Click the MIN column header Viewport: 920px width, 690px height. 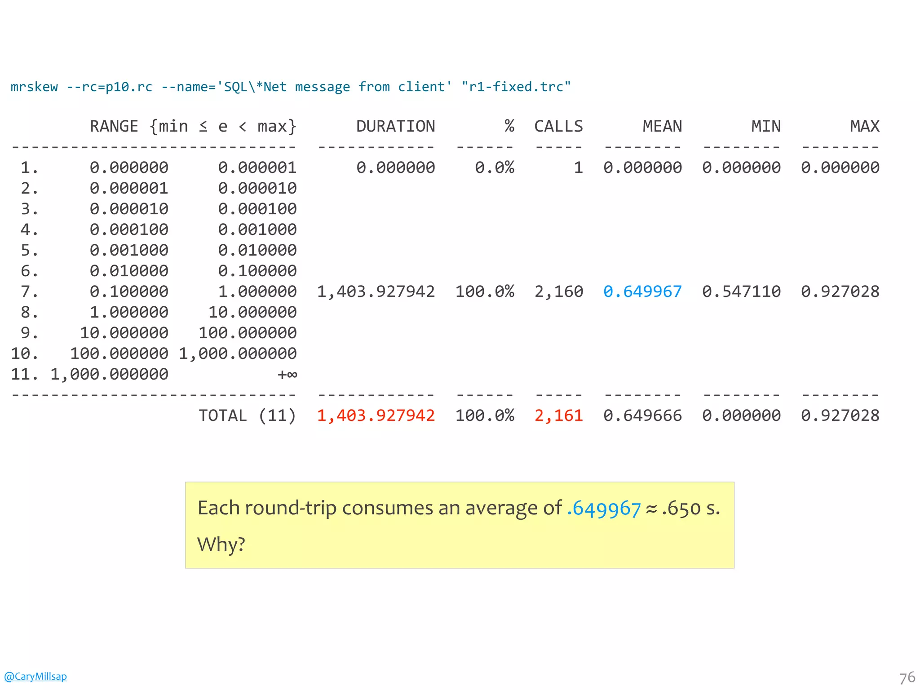click(x=766, y=126)
